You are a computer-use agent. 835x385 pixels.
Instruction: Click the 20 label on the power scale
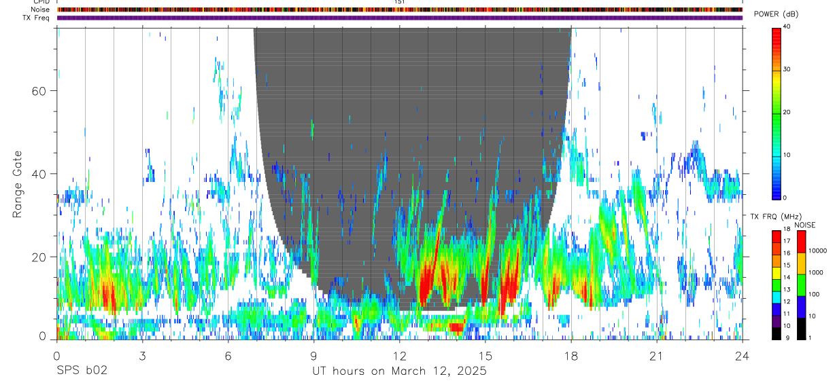click(787, 112)
